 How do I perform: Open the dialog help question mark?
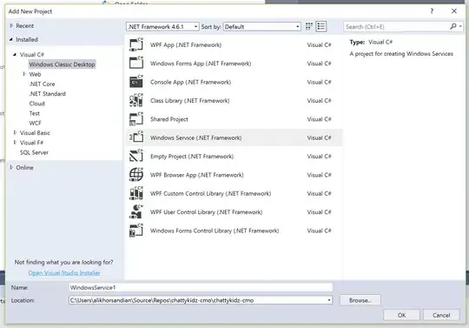[x=432, y=11]
